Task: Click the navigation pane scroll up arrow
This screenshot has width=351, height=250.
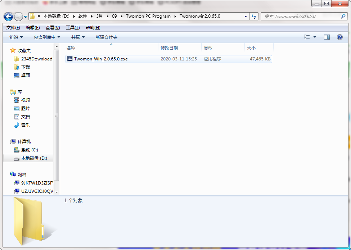Action: coord(57,46)
